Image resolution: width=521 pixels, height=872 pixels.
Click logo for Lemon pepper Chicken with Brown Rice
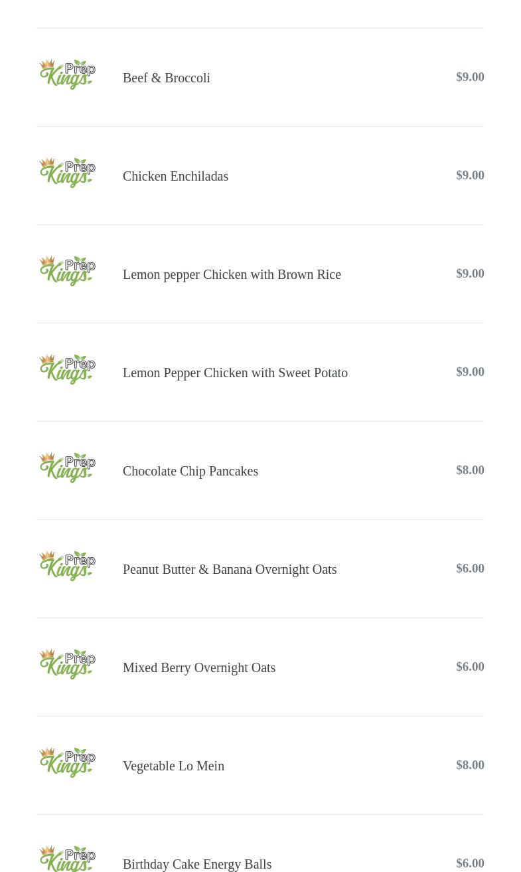[68, 270]
